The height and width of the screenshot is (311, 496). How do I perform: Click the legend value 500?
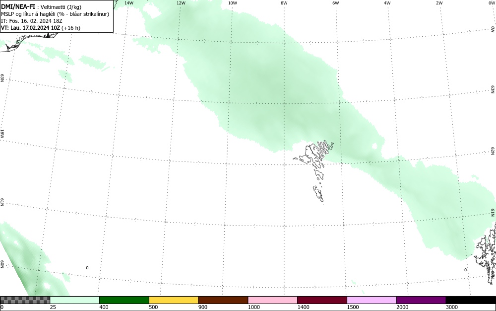[x=153, y=307]
